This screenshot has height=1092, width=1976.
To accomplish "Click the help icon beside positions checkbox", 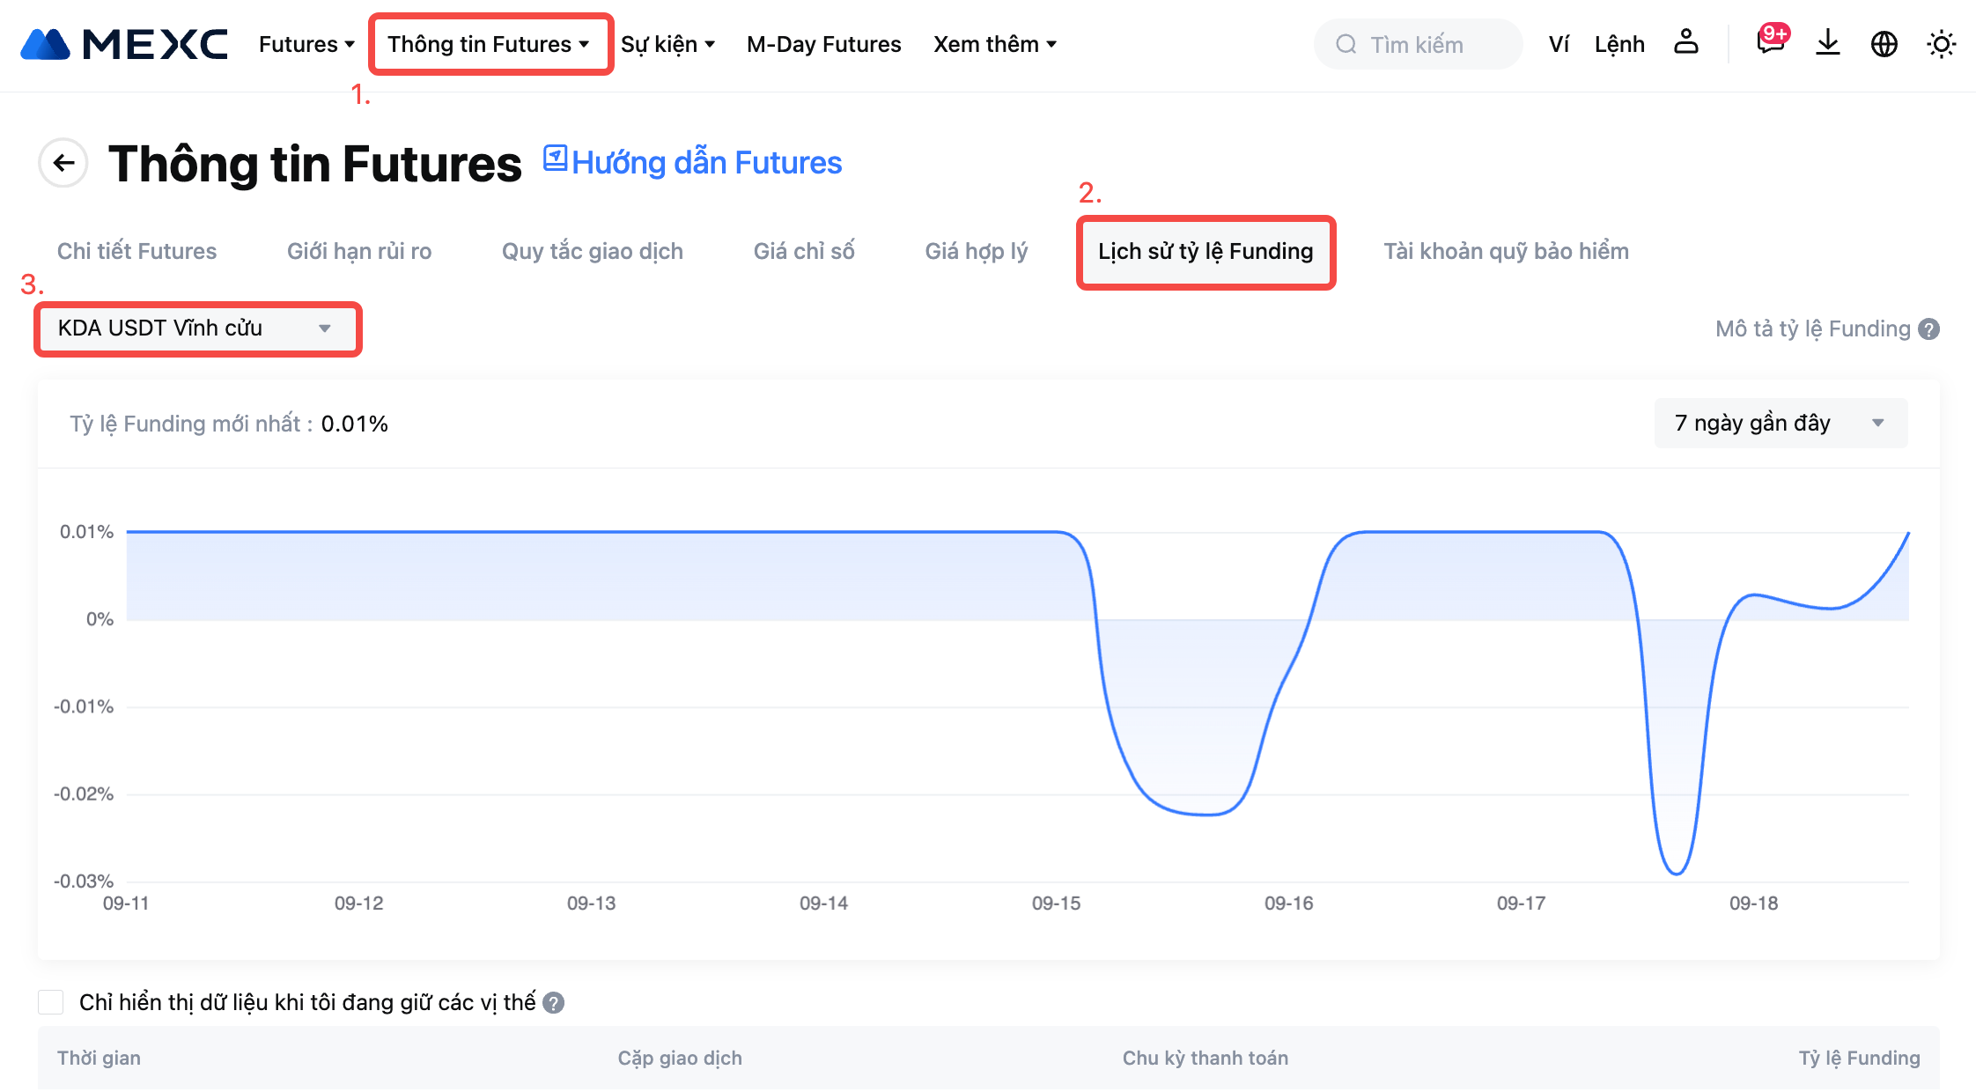I will click(553, 1003).
